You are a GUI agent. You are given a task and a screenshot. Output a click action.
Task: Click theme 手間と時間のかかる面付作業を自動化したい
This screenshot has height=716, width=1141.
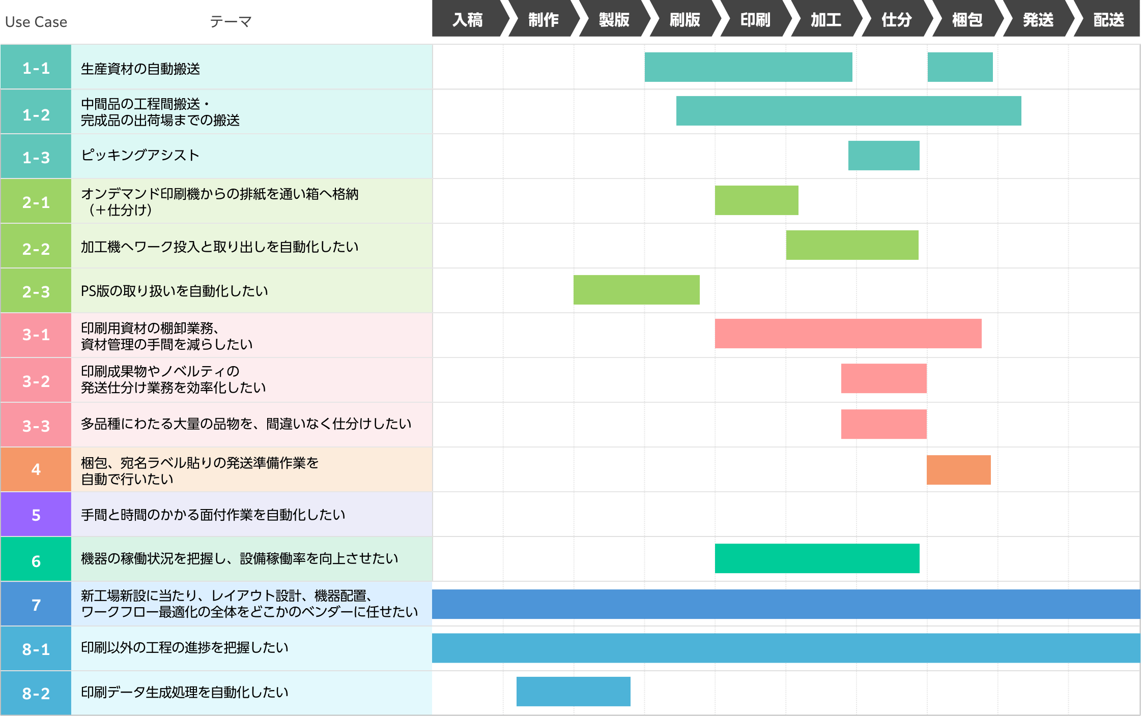[x=213, y=515]
